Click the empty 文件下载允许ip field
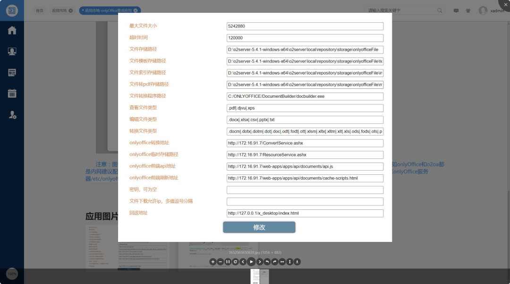Image resolution: width=510 pixels, height=284 pixels. click(305, 202)
